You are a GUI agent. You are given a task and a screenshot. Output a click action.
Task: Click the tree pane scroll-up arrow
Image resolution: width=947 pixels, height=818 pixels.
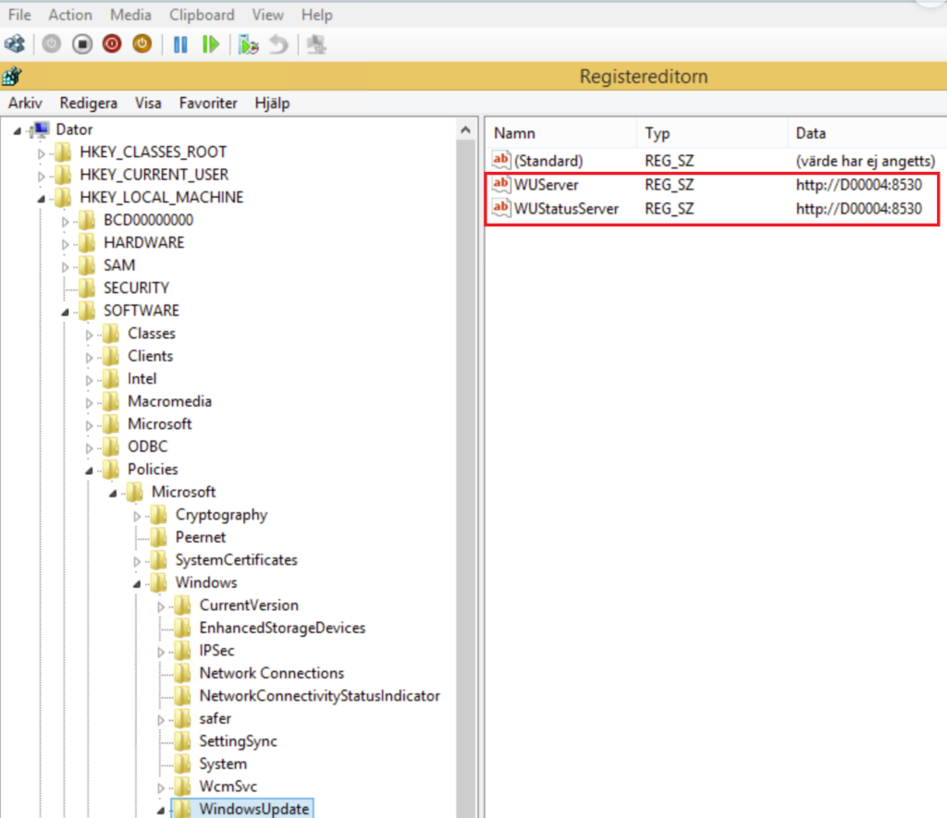pos(468,130)
